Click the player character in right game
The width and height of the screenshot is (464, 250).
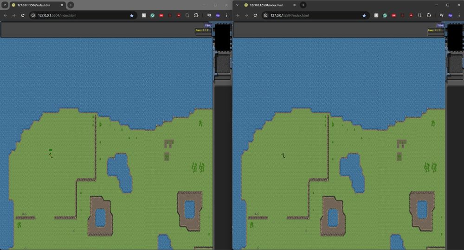pos(283,155)
